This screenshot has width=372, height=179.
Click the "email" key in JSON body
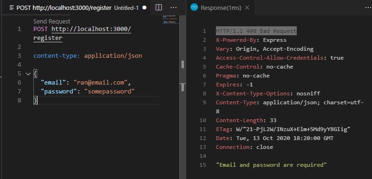point(54,83)
